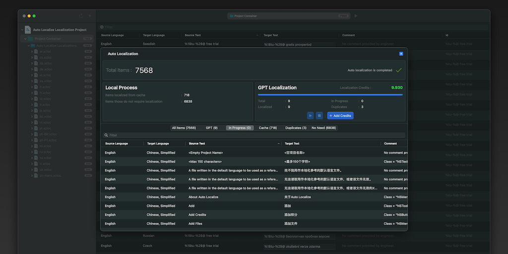Open the Cache (718) tab
This screenshot has width=508, height=254.
[x=268, y=128]
